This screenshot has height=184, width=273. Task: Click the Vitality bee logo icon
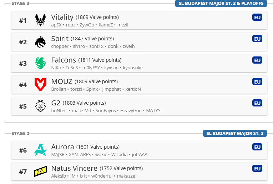click(40, 21)
